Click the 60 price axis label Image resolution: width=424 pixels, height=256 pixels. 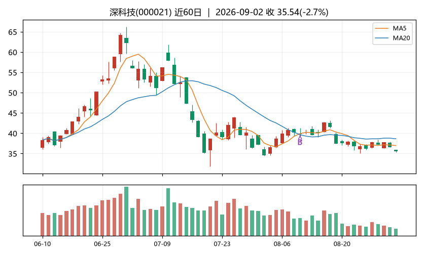click(13, 53)
